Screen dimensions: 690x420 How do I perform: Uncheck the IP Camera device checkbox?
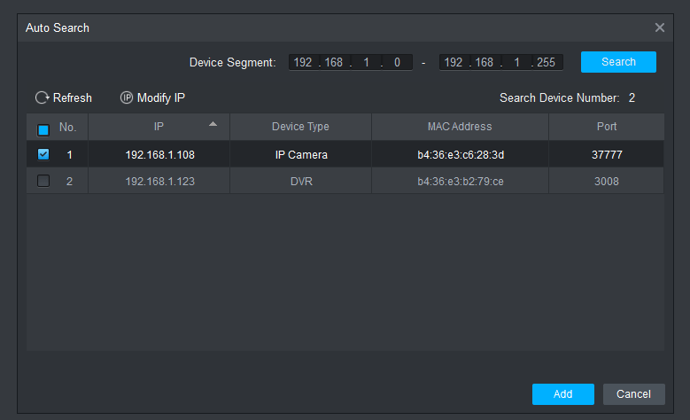tap(43, 154)
